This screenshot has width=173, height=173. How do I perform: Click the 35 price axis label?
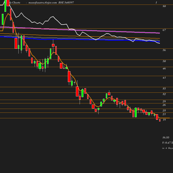(164, 89)
